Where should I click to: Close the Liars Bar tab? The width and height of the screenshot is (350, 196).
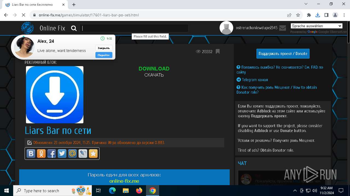point(64,5)
